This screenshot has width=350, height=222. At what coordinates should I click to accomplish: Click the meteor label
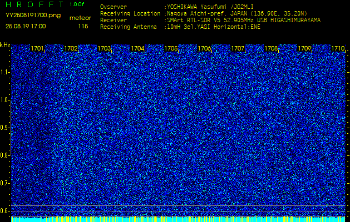pos(80,18)
